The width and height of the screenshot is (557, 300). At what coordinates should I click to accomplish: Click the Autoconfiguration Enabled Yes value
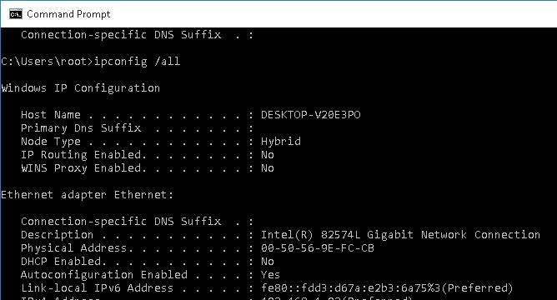pos(270,274)
